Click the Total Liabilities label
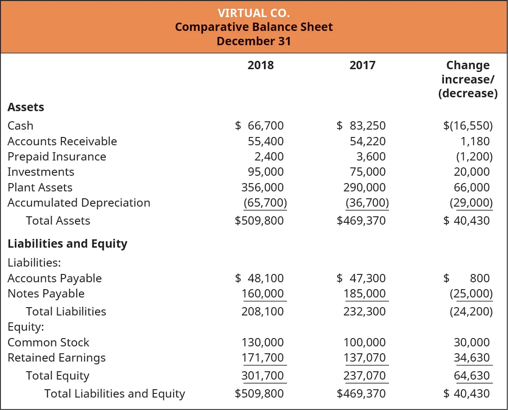The height and width of the screenshot is (410, 508). 66,311
